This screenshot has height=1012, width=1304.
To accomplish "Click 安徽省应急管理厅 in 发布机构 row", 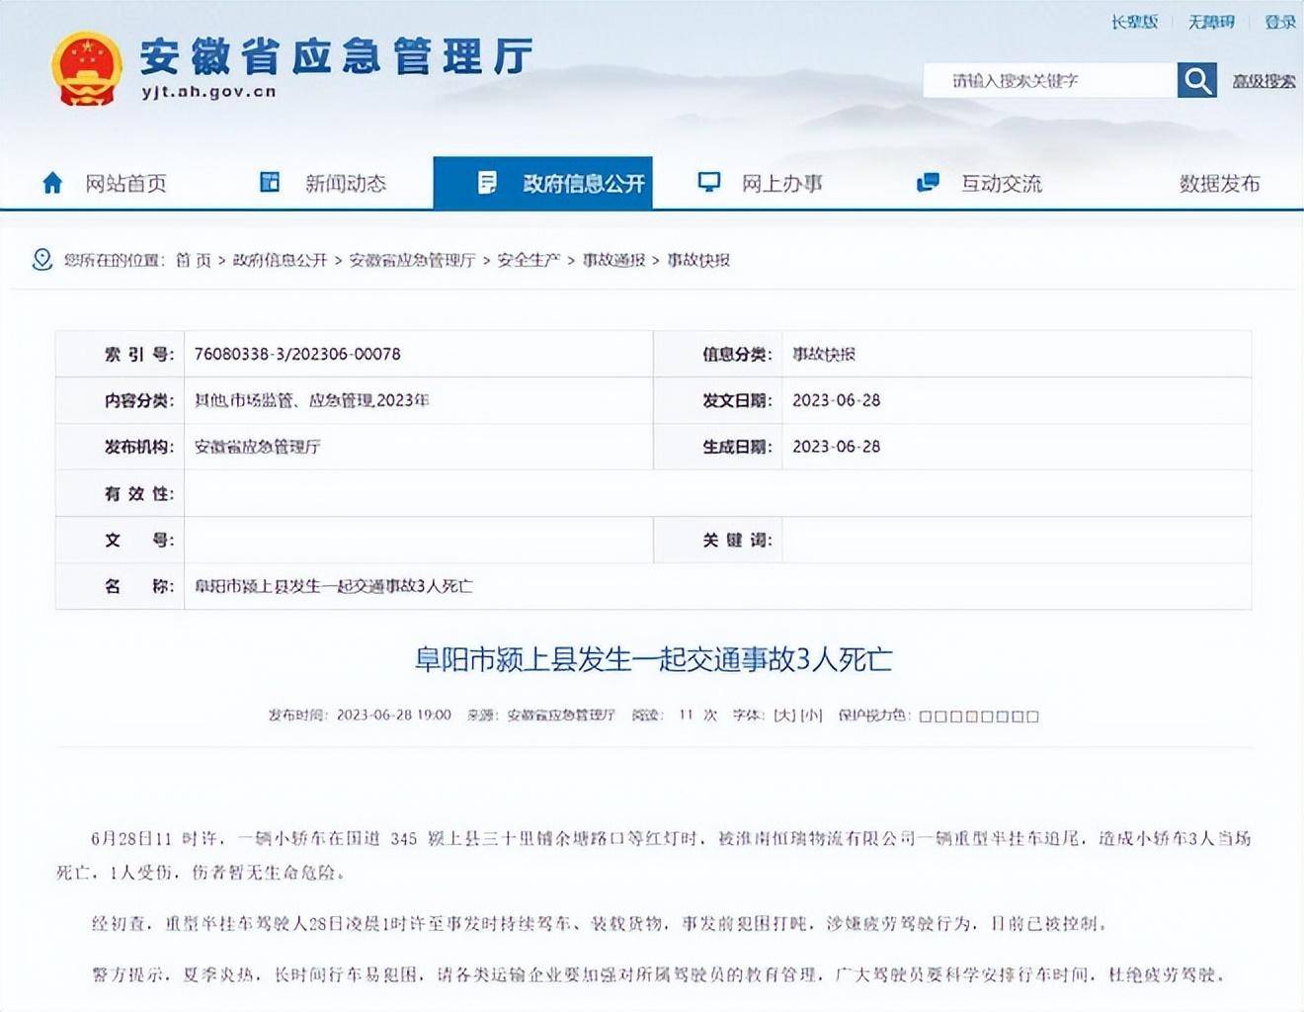I will point(257,447).
